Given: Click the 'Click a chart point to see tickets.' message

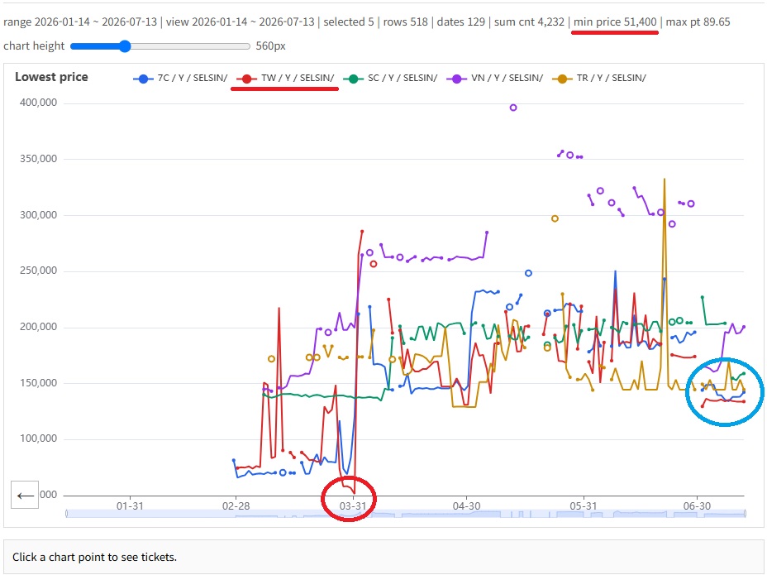Looking at the screenshot, I should point(94,558).
